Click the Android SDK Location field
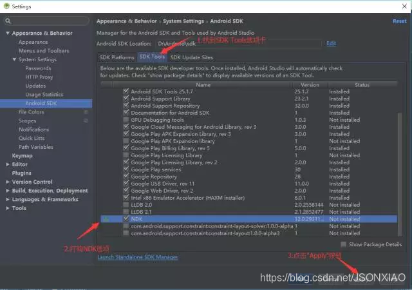412x290 pixels. pyautogui.click(x=238, y=44)
